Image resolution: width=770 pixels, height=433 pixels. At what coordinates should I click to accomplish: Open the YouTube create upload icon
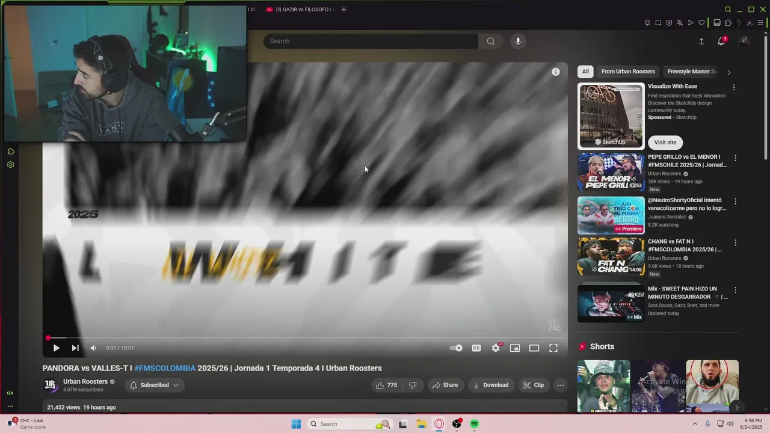pos(701,41)
